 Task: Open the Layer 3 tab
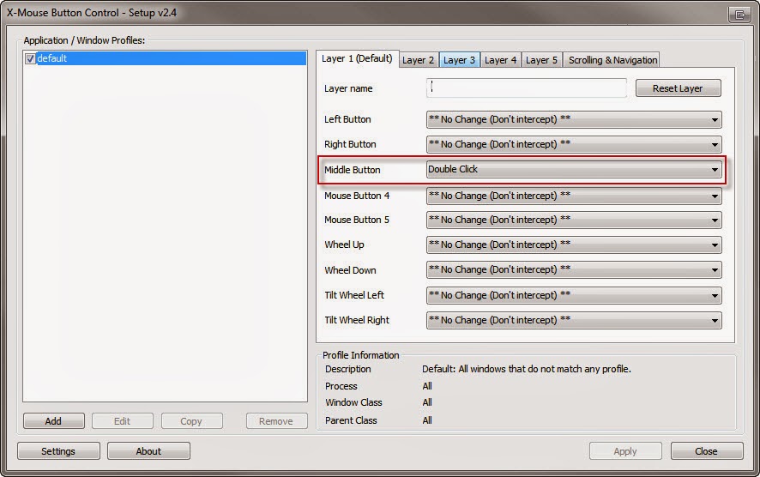pos(459,60)
